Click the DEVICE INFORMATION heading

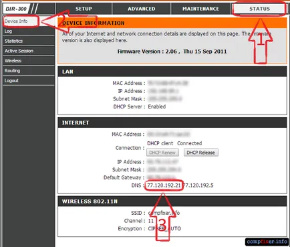point(93,23)
